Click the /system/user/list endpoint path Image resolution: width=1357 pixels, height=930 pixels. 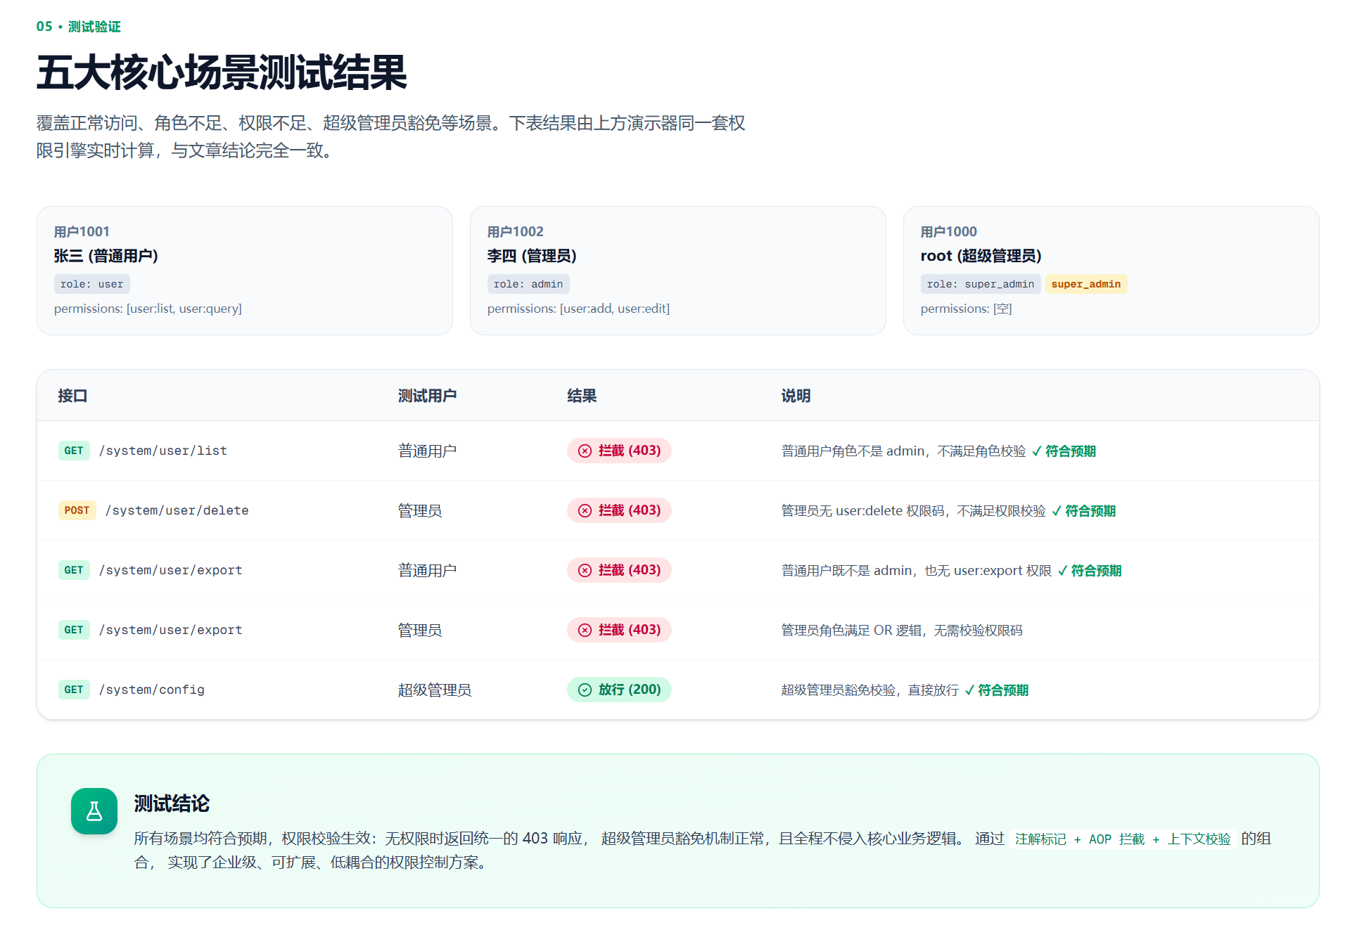coord(163,451)
